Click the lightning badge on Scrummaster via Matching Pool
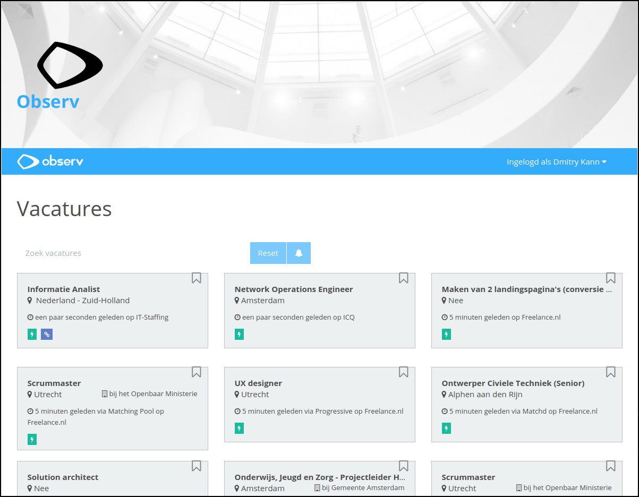The width and height of the screenshot is (639, 497). pyautogui.click(x=32, y=440)
